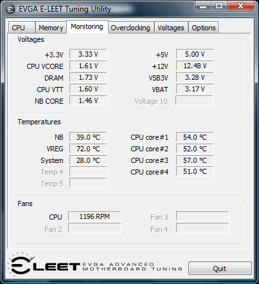Screen dimensions: 259x284
Task: Click the empty Temp 5 field
Action: coord(88,183)
